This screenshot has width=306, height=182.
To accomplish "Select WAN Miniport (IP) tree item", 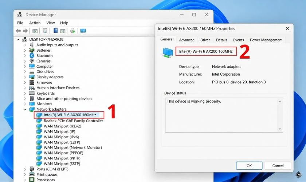I will (x=59, y=131).
